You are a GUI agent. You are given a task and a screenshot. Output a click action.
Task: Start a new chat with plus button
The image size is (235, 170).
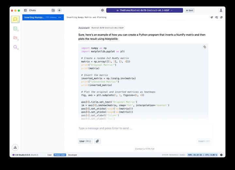click(x=59, y=10)
